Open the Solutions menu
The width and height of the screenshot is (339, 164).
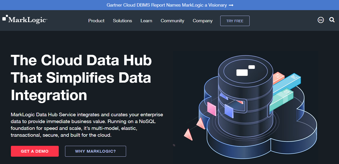[x=123, y=21]
